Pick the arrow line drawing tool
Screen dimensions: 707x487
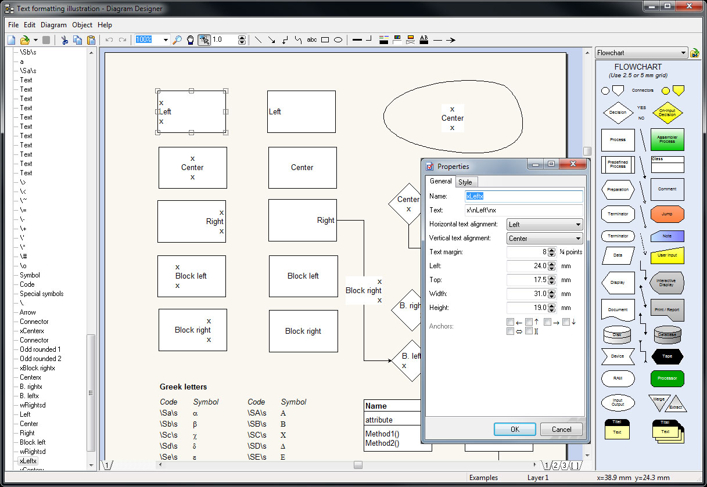[x=271, y=40]
